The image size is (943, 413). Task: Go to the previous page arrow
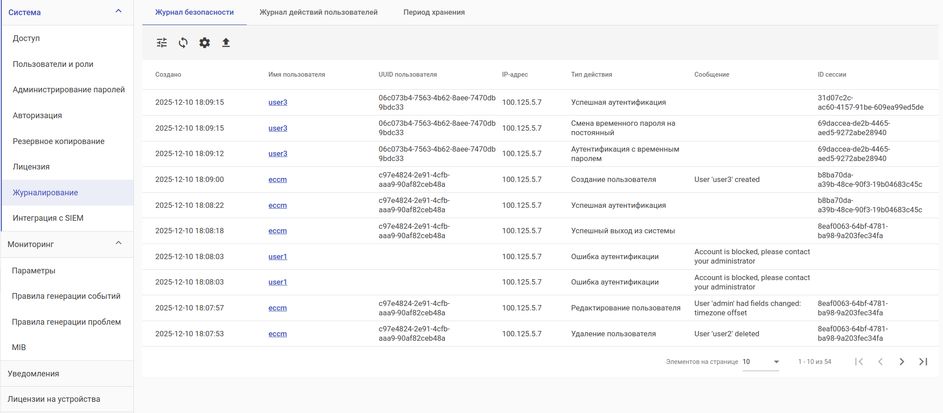tap(880, 362)
